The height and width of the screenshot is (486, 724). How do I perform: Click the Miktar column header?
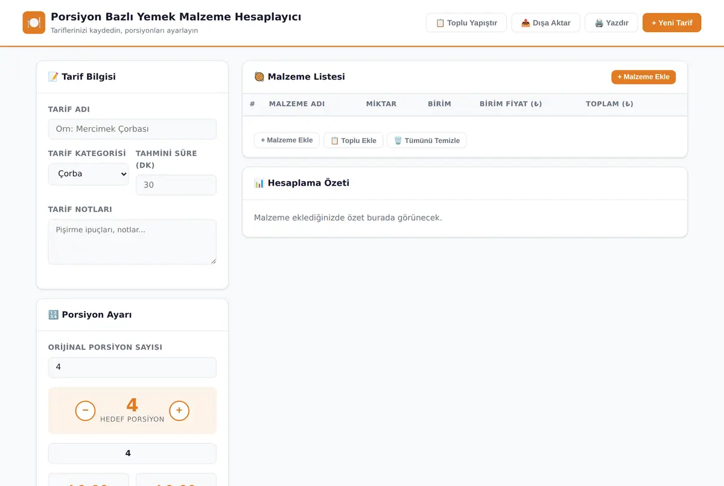(x=381, y=104)
